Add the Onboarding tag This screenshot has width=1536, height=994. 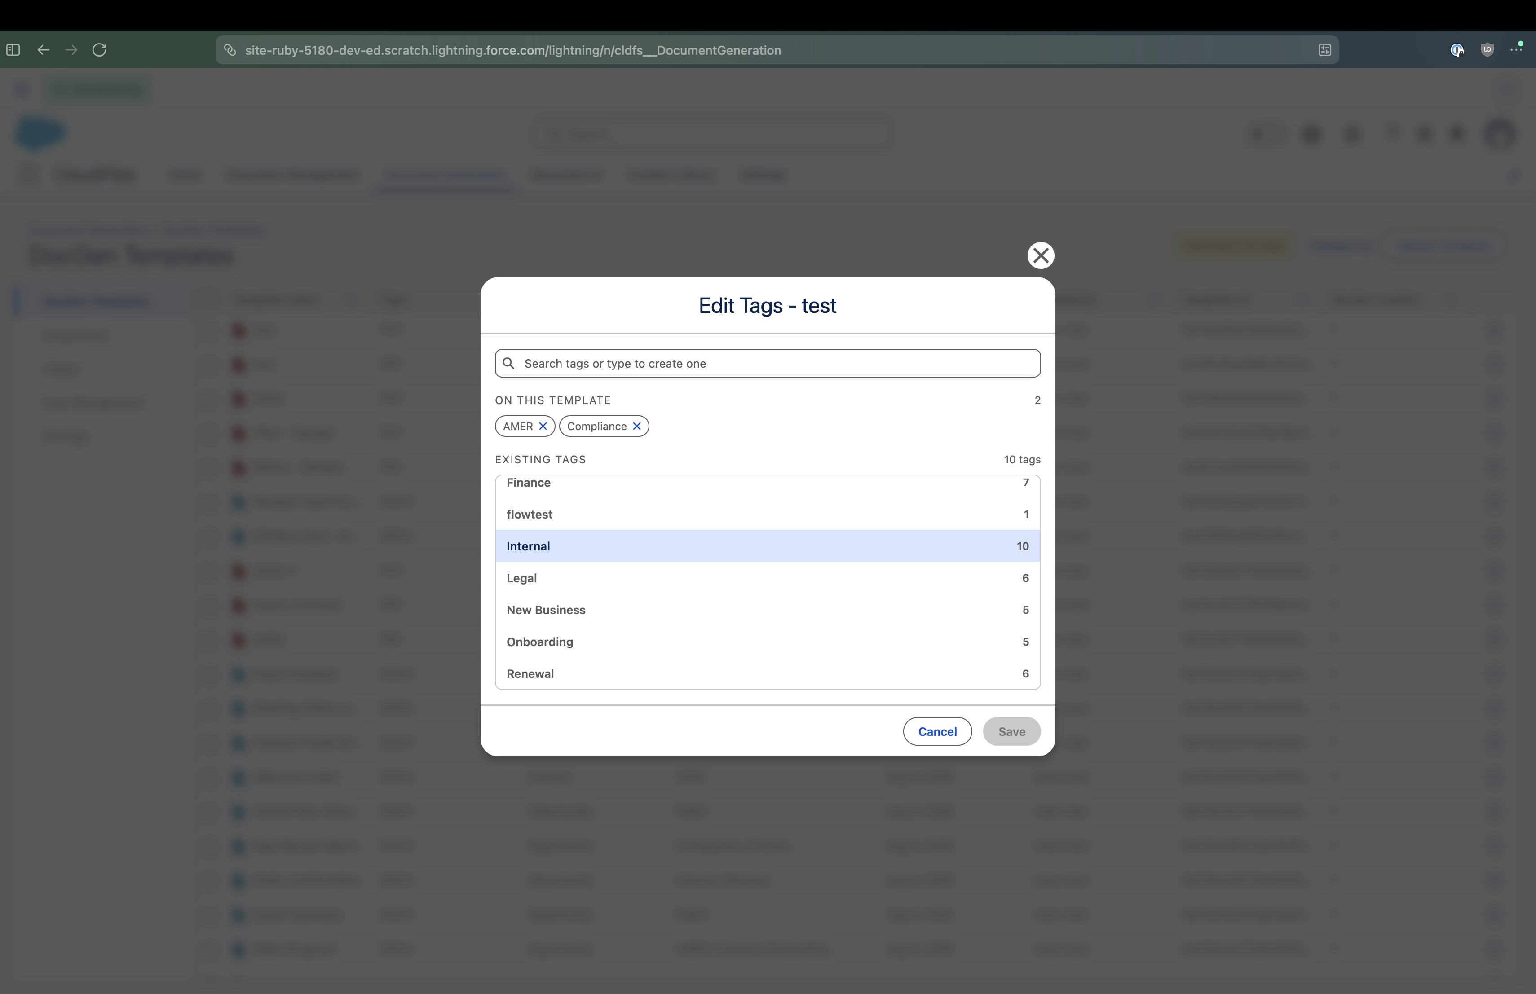768,642
